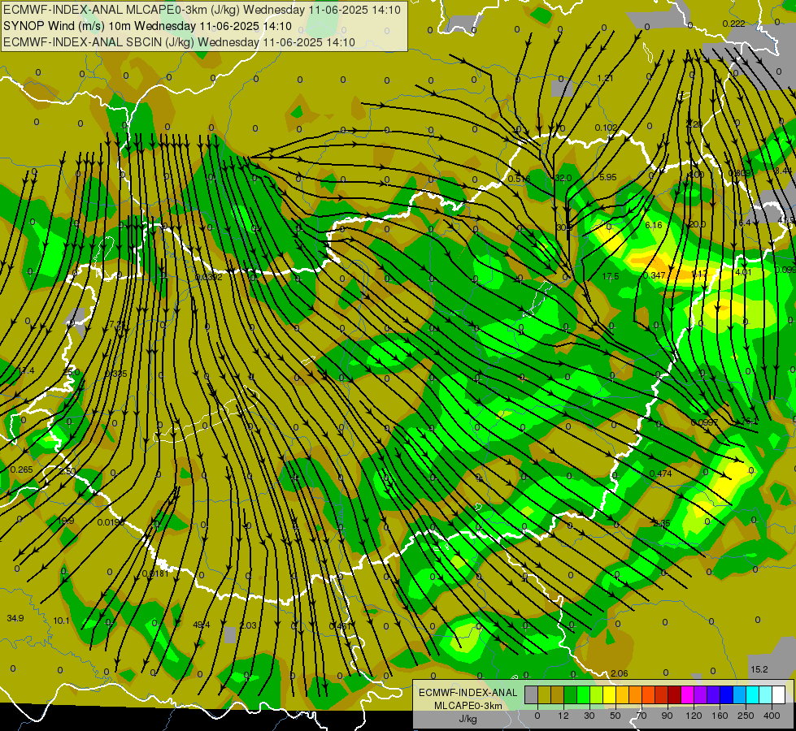Image resolution: width=796 pixels, height=731 pixels.
Task: Click the map value '0.0392'
Action: tap(209, 278)
